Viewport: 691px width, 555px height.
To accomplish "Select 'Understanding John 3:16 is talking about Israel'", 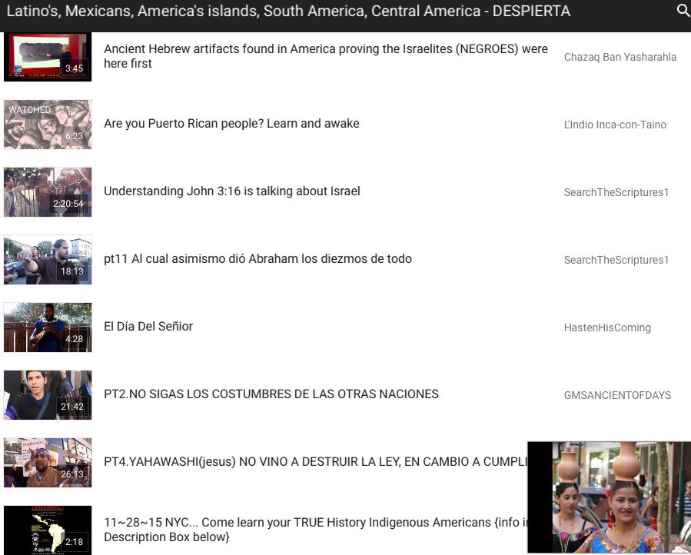I will click(x=232, y=191).
